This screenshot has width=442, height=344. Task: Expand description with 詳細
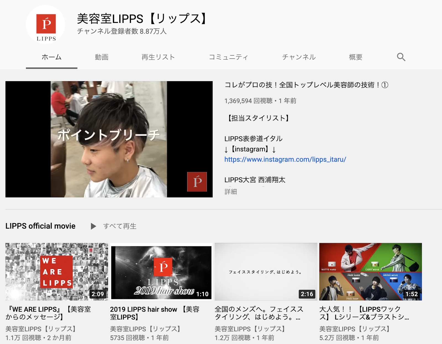point(231,192)
